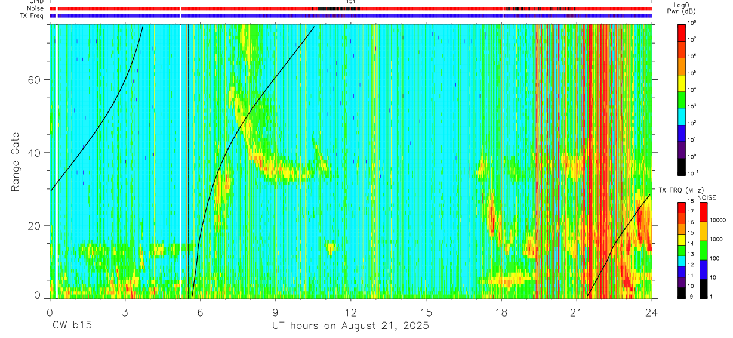The width and height of the screenshot is (733, 338).
Task: Select the "ICW b15" label below the plot
Action: (70, 326)
